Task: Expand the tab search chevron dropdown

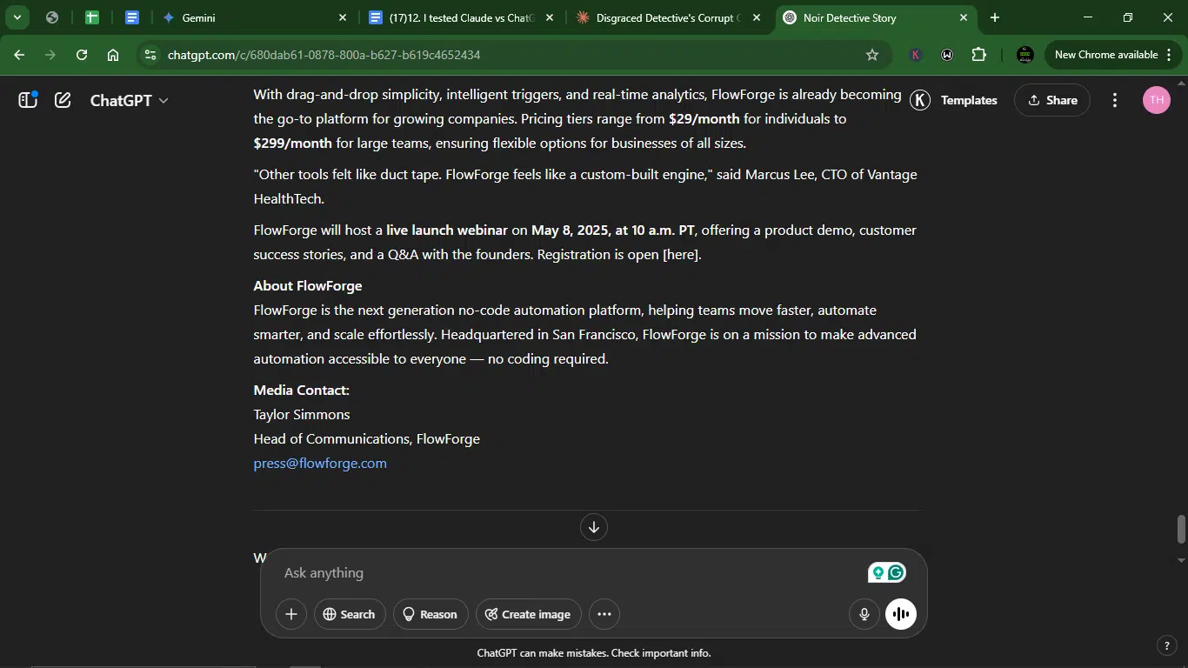Action: 17,17
